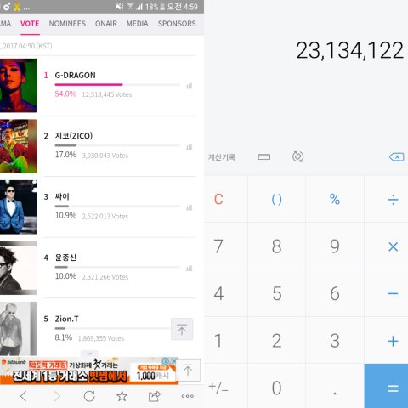Open the unit converter ruler icon
This screenshot has height=408, width=408.
click(264, 156)
